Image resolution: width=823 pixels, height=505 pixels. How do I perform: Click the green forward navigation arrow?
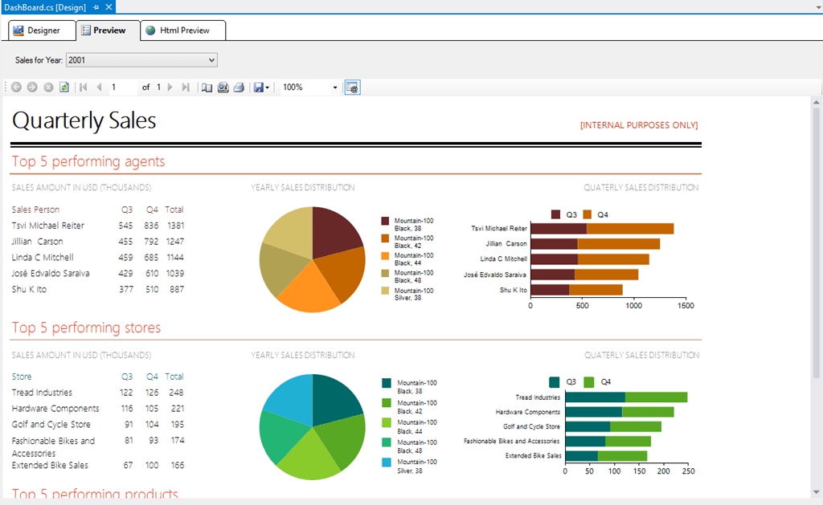click(x=32, y=87)
